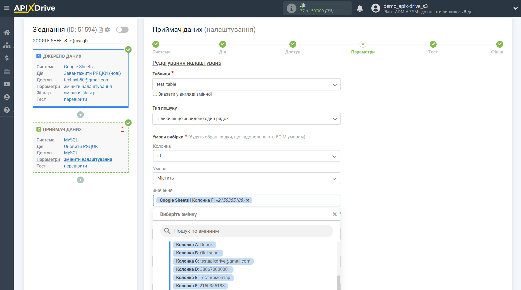Click the variable search magnifier icon

[167, 231]
